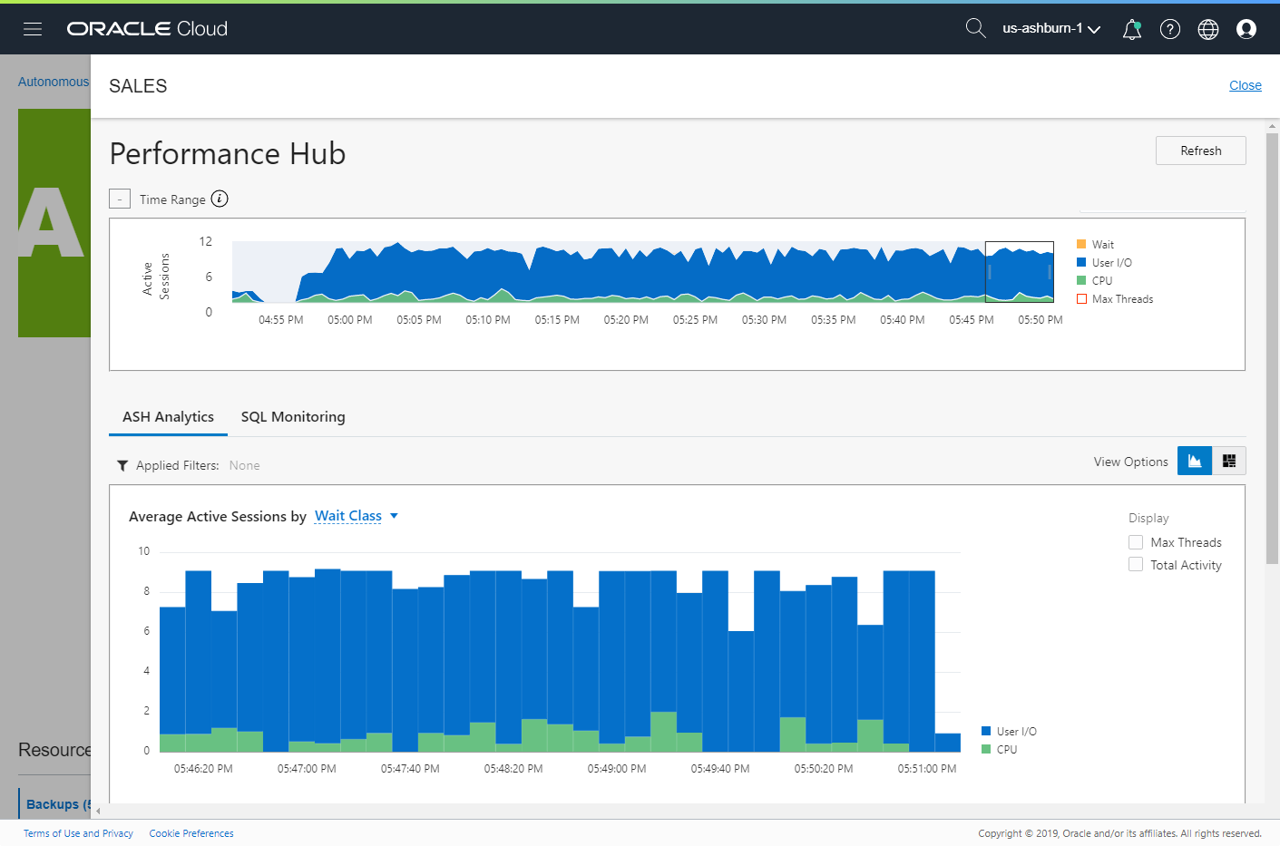This screenshot has height=846, width=1280.
Task: Toggle Max Threads legend in time range chart
Action: point(1115,299)
